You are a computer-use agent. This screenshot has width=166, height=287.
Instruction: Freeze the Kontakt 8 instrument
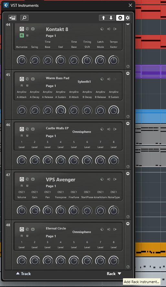[x=33, y=29]
